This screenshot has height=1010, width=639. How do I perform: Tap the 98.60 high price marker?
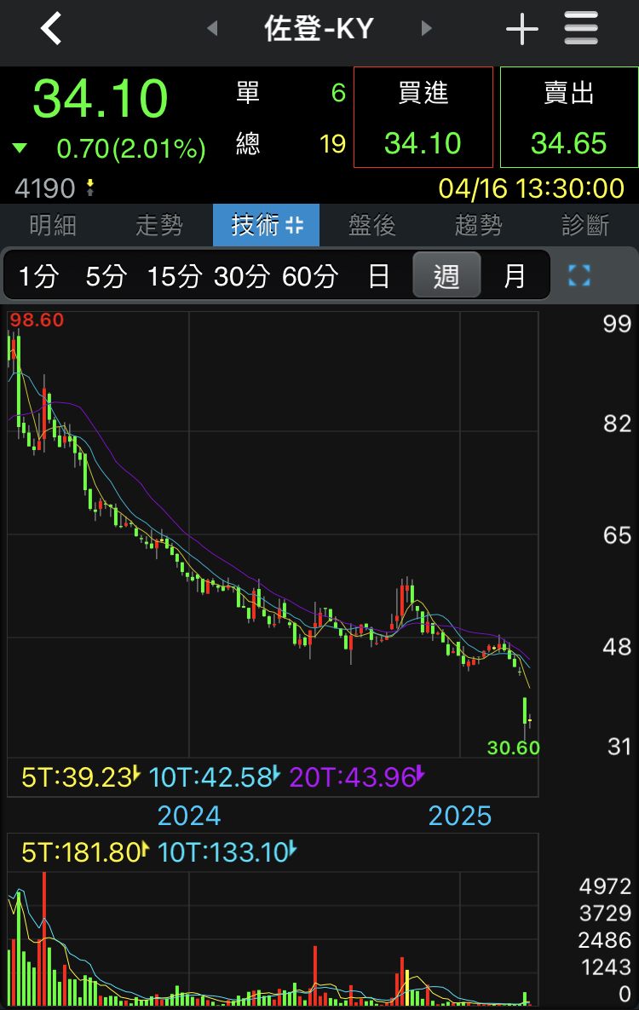click(37, 320)
